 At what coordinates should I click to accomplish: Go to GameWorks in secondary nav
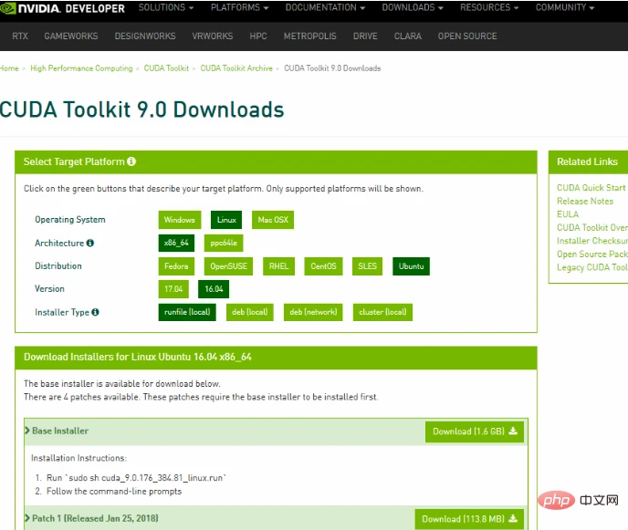[x=71, y=36]
